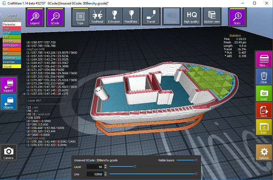The image size is (273, 180).
Task: Click the Layer stepper arrows
Action: click(x=105, y=167)
